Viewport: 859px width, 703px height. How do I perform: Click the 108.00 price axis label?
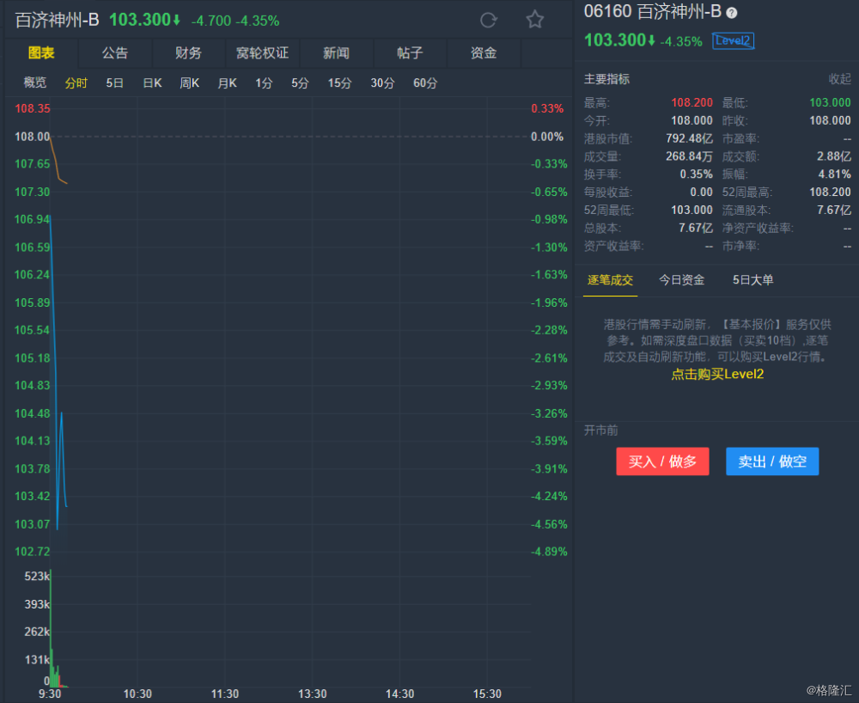32,137
